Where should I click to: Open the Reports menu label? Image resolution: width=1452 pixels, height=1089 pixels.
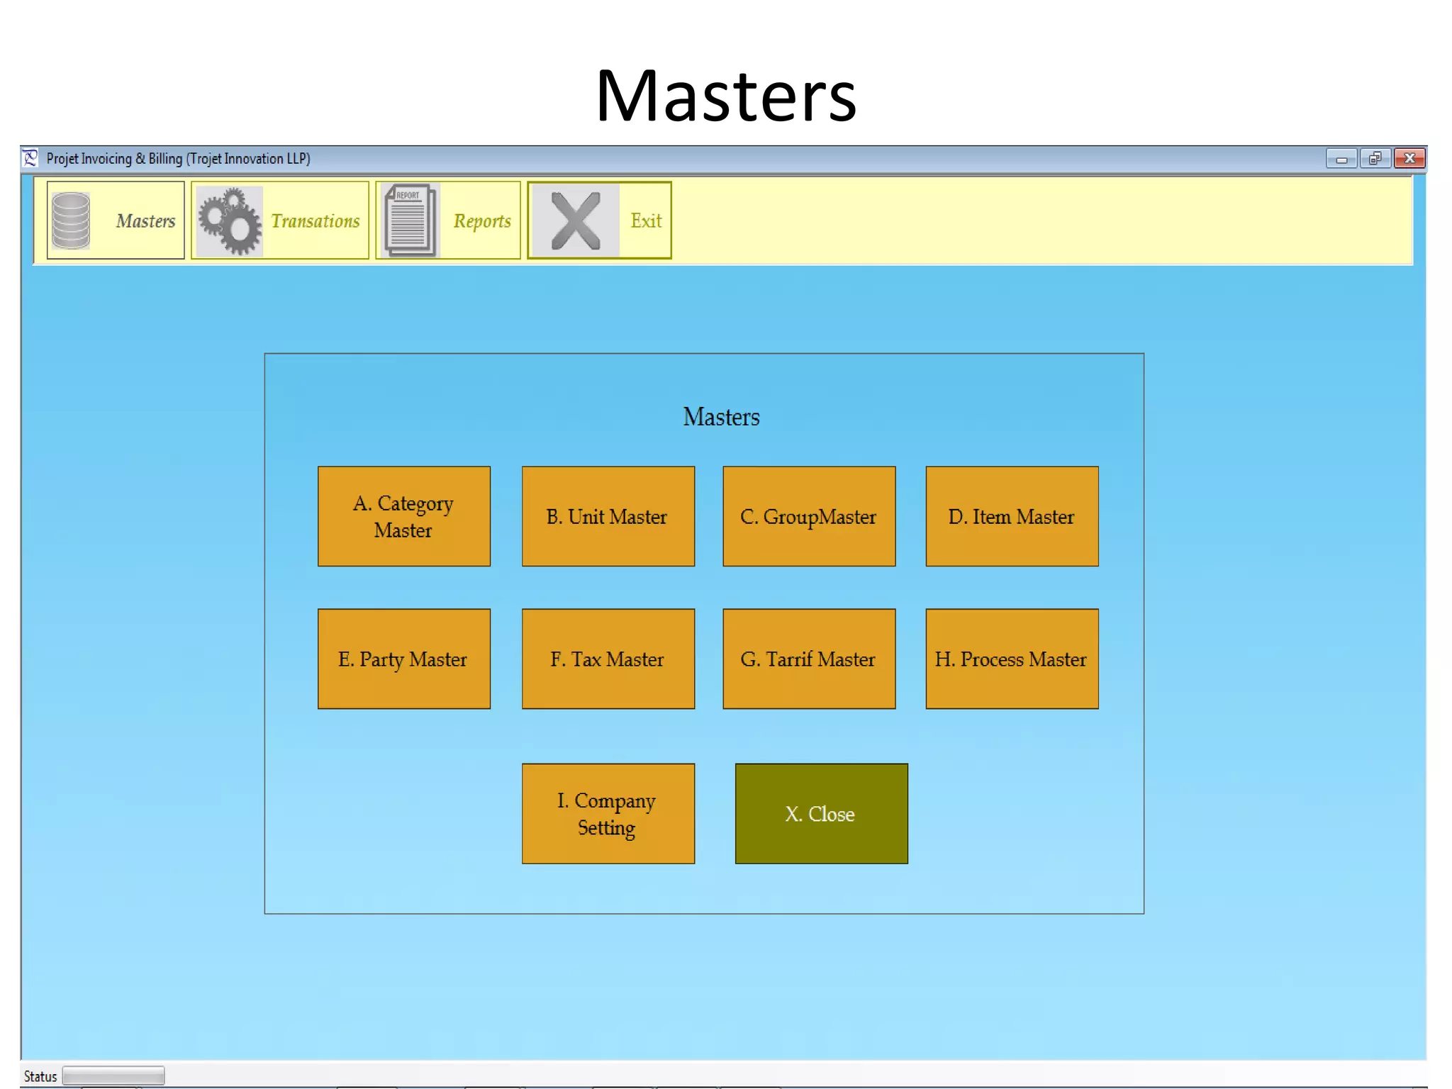[482, 221]
